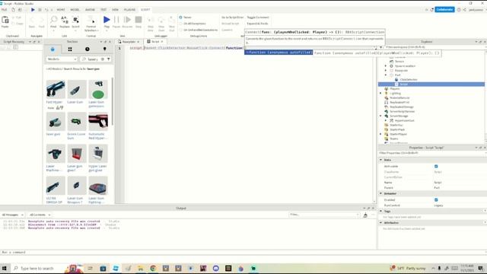Image resolution: width=487 pixels, height=274 pixels.
Task: Click the Windows Start button
Action: coord(5,268)
